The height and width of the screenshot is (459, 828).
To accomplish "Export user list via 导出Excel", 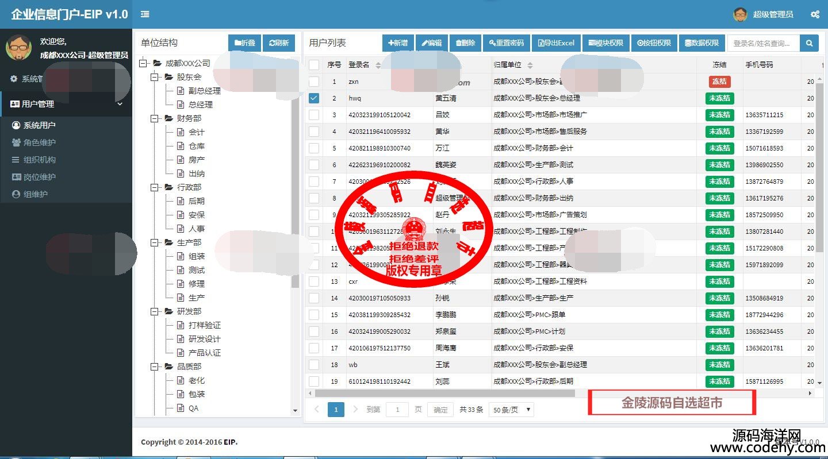I will (556, 43).
